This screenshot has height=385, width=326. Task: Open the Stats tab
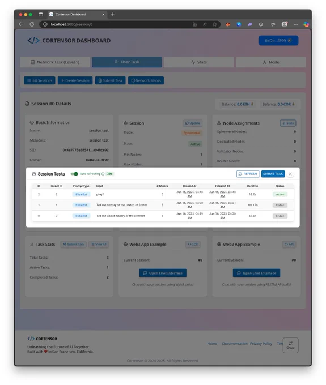198,62
